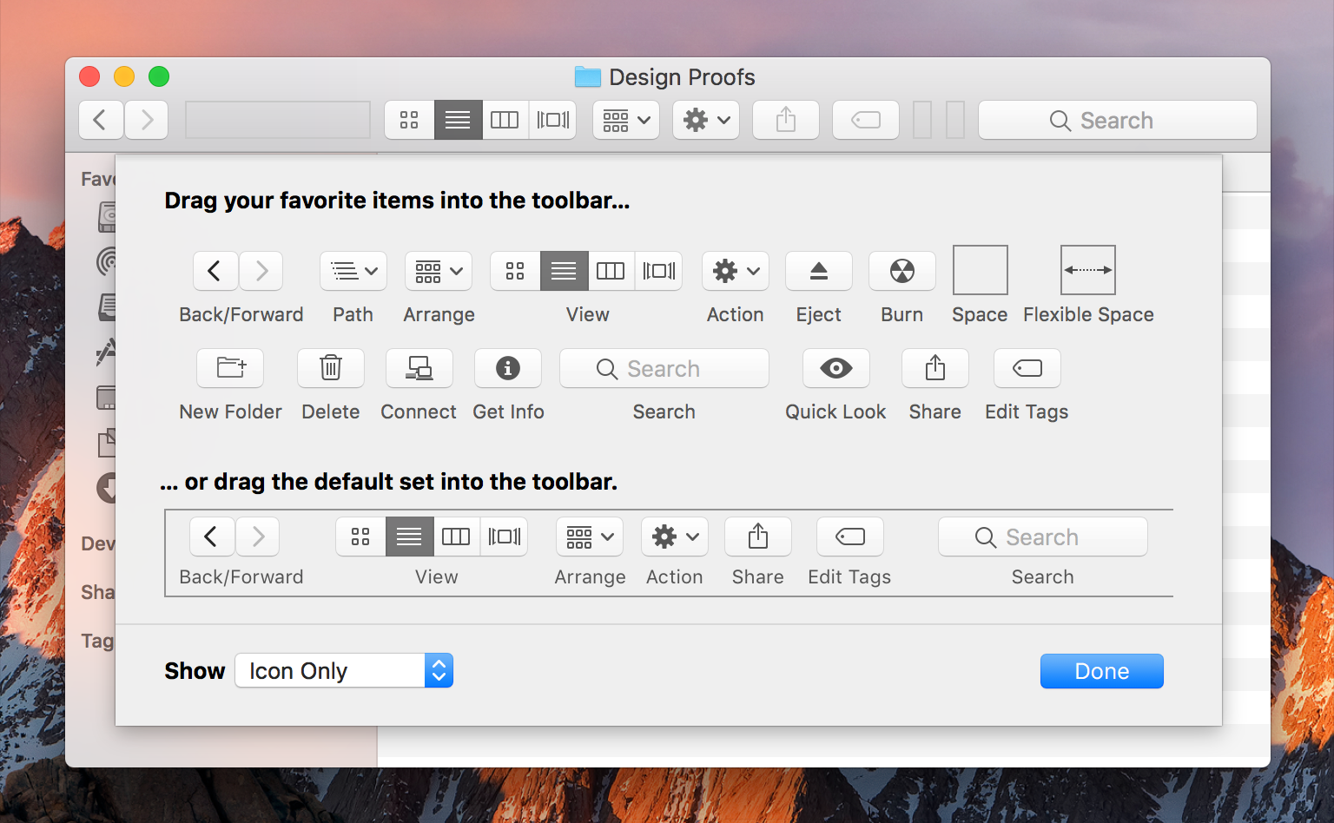Click the Share item in the palette
1334x823 pixels.
pyautogui.click(x=935, y=368)
